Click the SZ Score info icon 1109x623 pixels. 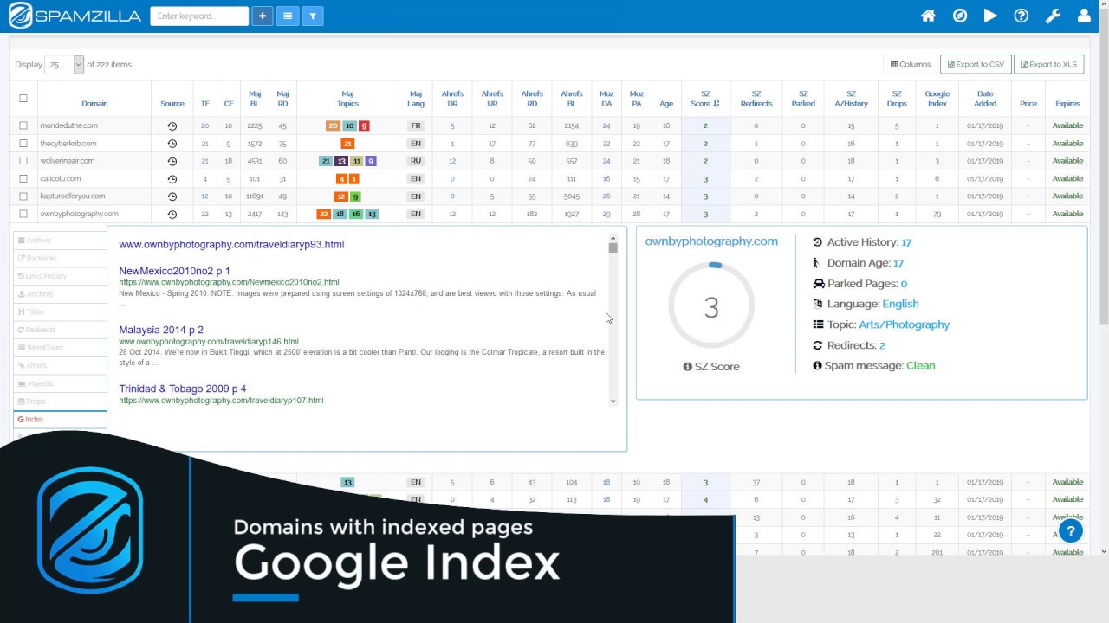coord(687,367)
